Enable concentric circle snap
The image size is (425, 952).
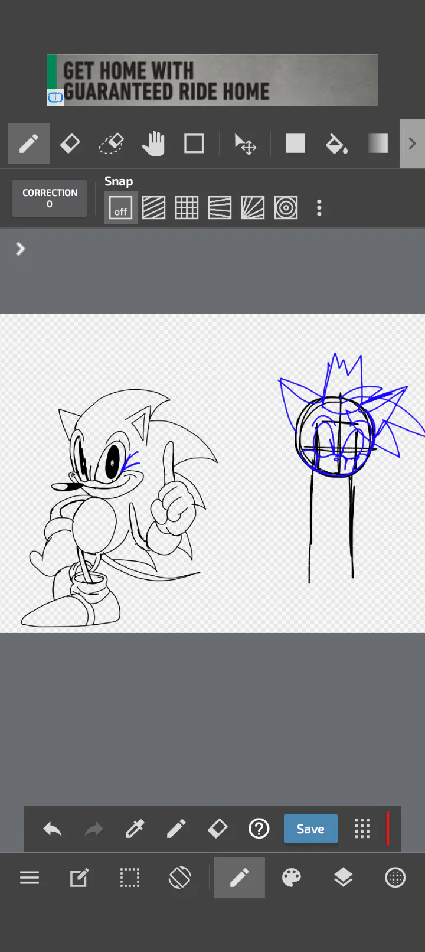coord(286,208)
